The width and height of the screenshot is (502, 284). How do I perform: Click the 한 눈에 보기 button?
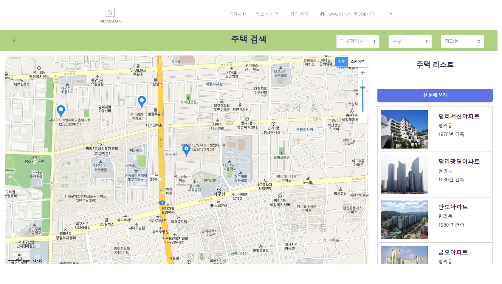click(x=435, y=95)
